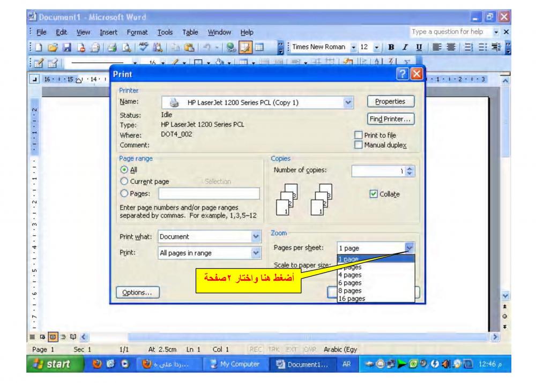Screen dimensions: 536x383
Task: Enable the Manual duplex checkbox
Action: (358, 145)
